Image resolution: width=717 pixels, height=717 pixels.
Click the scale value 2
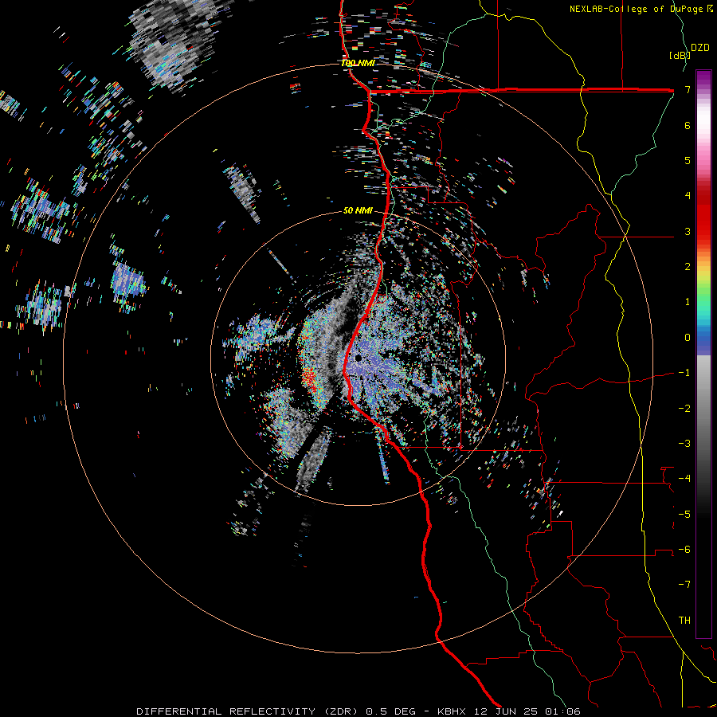point(688,267)
